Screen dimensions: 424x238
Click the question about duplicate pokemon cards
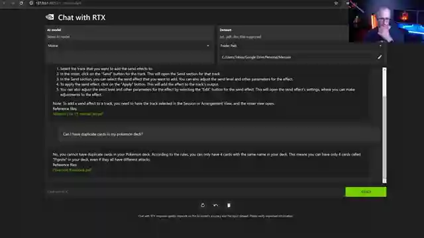click(x=103, y=134)
